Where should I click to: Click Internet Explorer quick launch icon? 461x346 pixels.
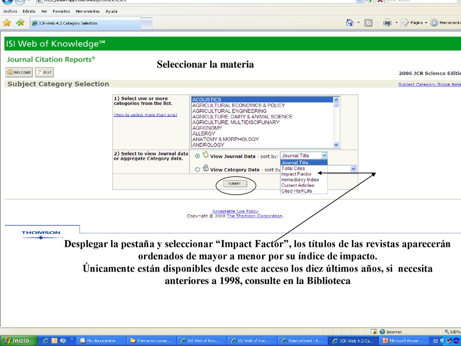point(45,341)
